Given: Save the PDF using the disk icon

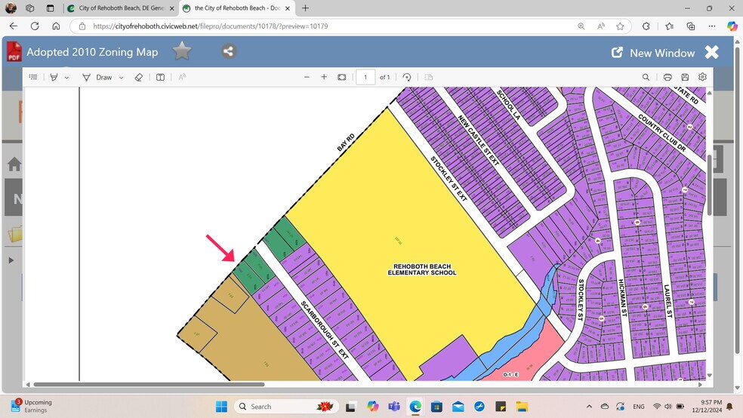Looking at the screenshot, I should pyautogui.click(x=685, y=77).
